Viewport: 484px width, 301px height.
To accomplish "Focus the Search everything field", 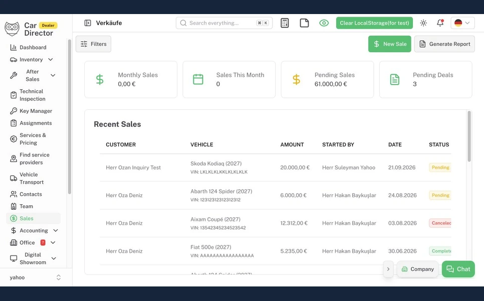I will pyautogui.click(x=224, y=23).
